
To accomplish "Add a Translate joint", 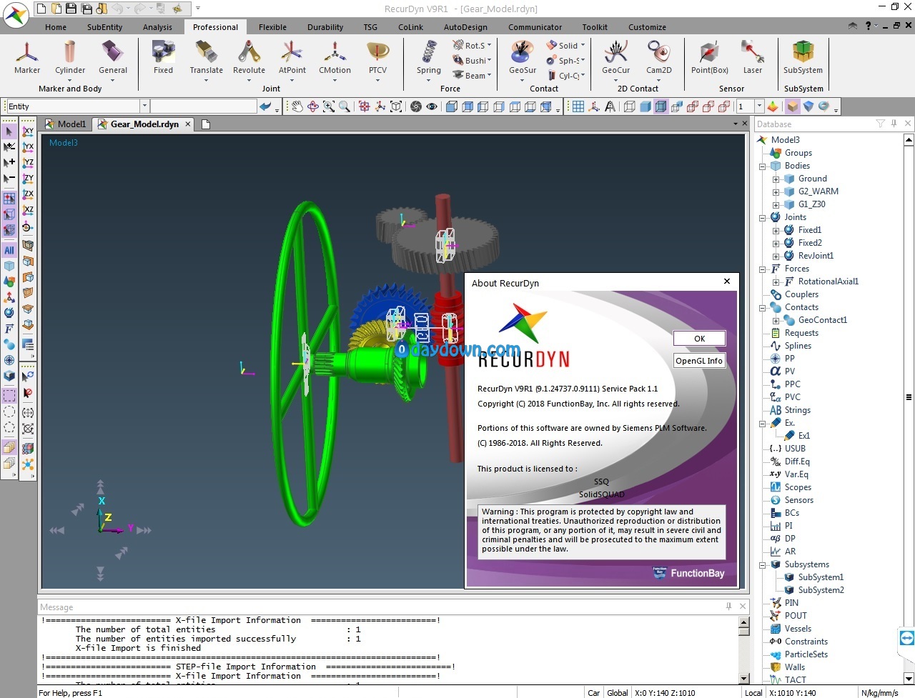I will click(x=206, y=57).
